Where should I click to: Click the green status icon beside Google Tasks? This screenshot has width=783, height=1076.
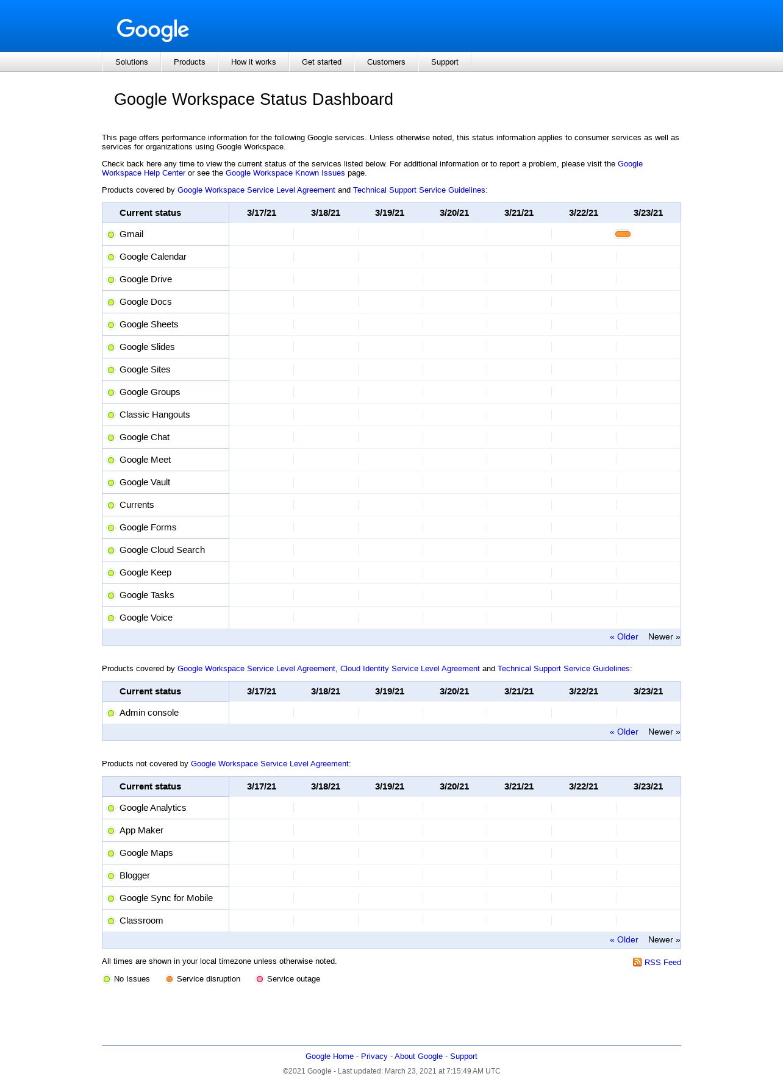click(111, 596)
